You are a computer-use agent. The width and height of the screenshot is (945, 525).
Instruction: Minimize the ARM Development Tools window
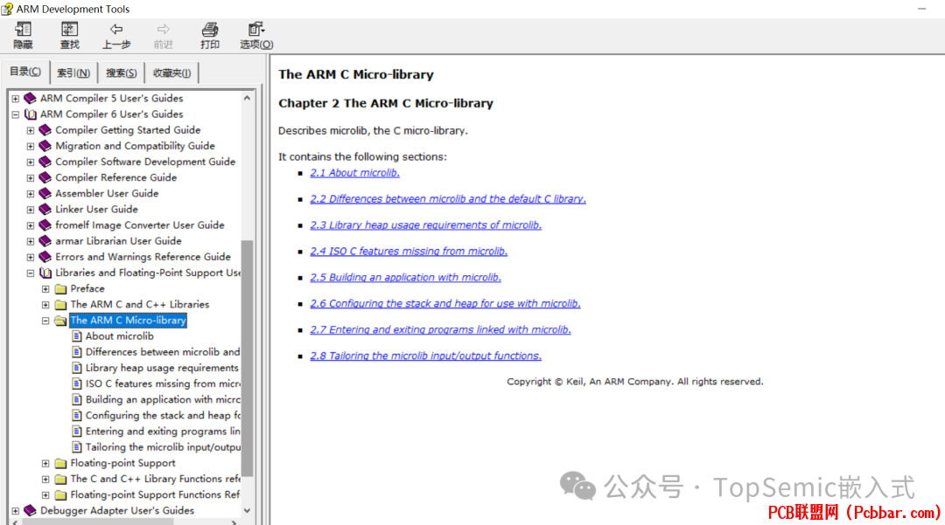[x=921, y=9]
